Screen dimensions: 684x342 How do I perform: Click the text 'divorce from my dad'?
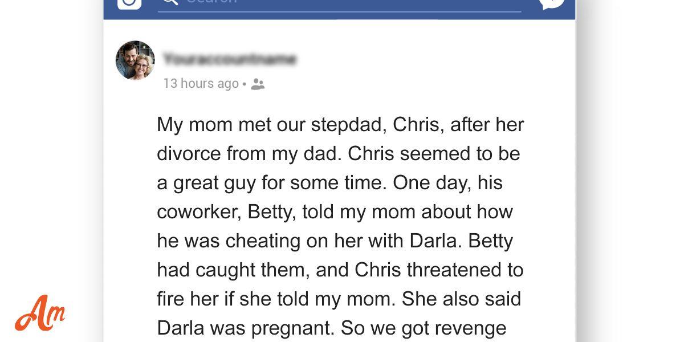pos(249,154)
